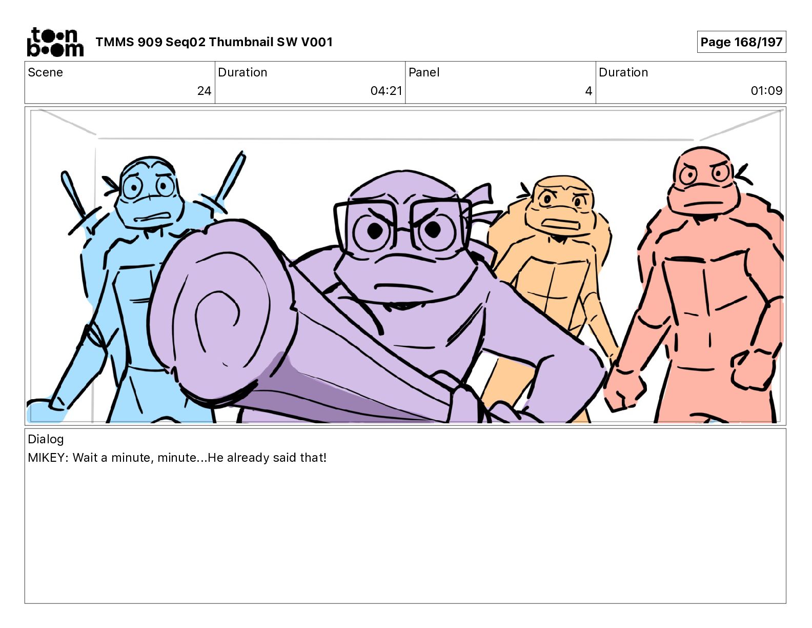This screenshot has height=628, width=812.
Task: Click the 'Panel' header label
Action: tap(424, 72)
